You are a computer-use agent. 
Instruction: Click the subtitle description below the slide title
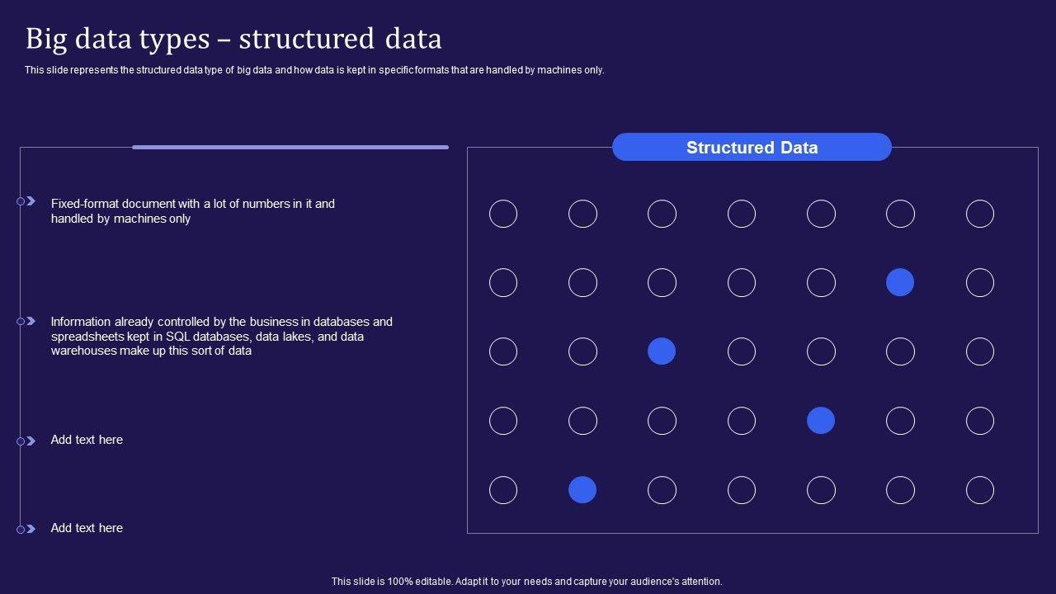[x=314, y=70]
